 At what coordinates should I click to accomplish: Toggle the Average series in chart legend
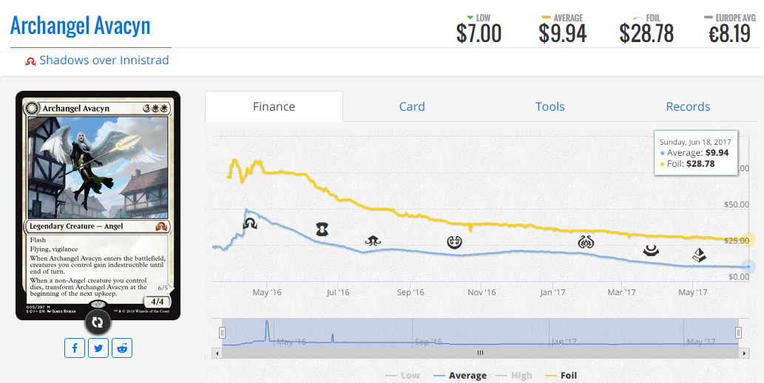(459, 376)
